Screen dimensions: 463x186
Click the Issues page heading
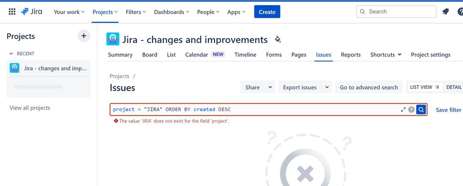point(122,88)
